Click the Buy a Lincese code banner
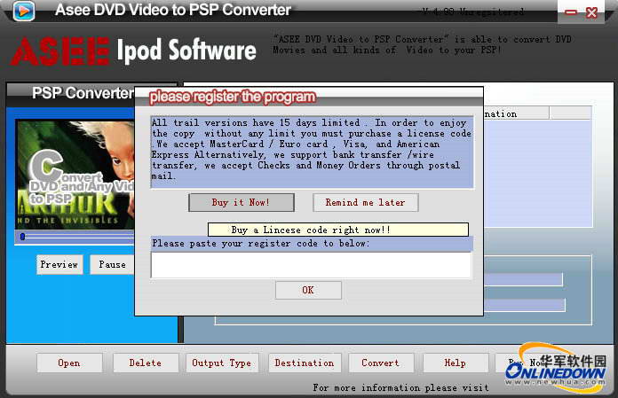Screen dimensions: 618x398 click(338, 230)
